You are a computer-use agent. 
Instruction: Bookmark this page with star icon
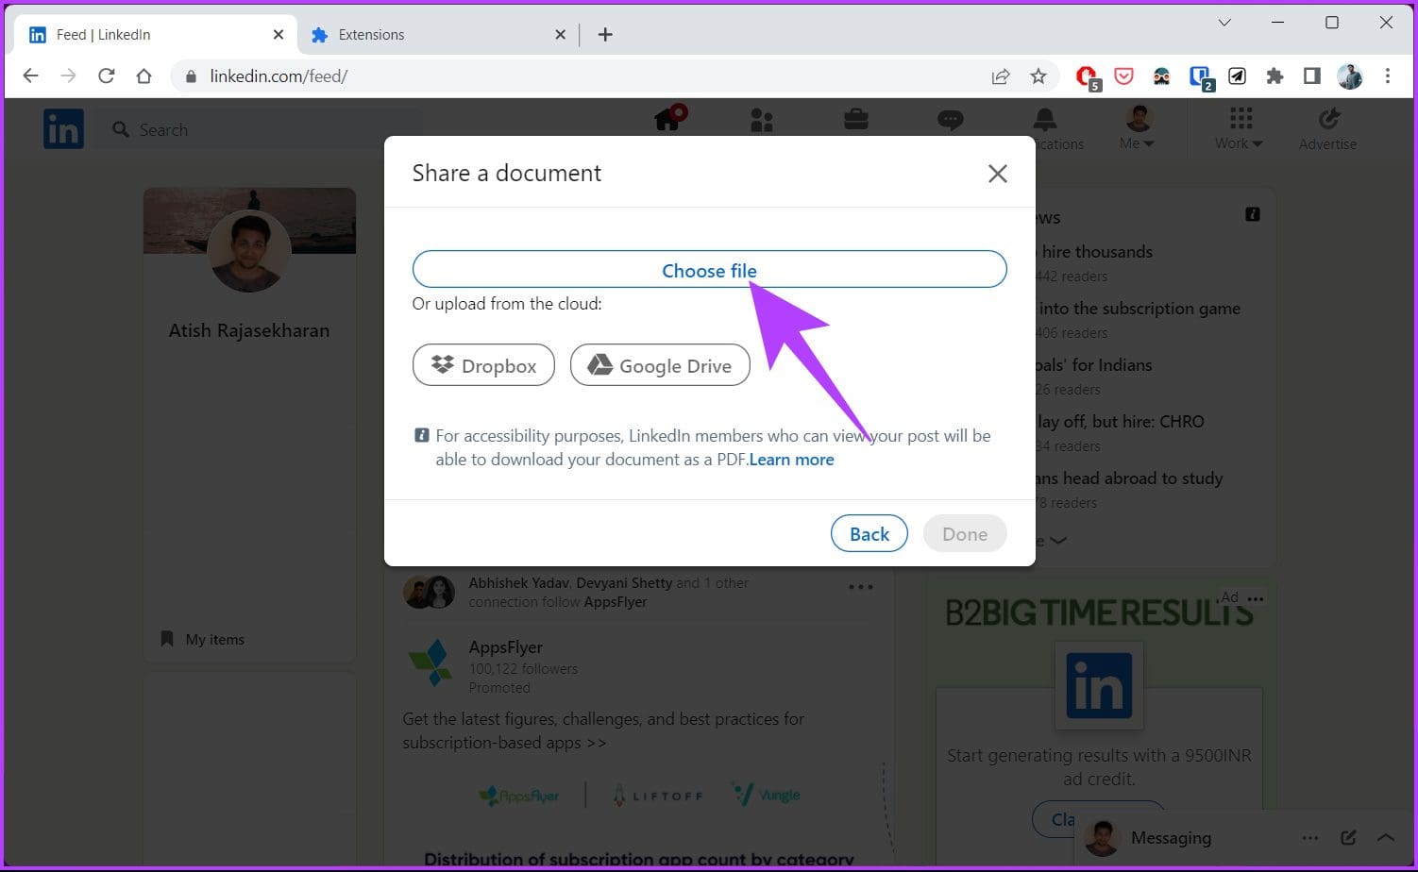coord(1038,76)
